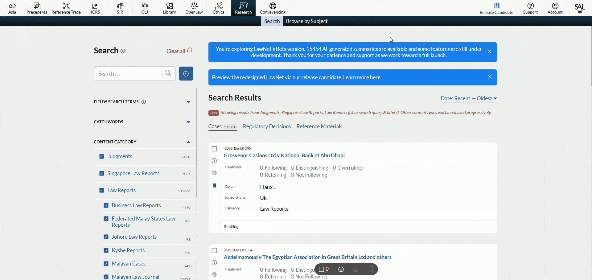This screenshot has width=592, height=280.
Task: Click print icon in floating toolbar
Action: (x=356, y=269)
